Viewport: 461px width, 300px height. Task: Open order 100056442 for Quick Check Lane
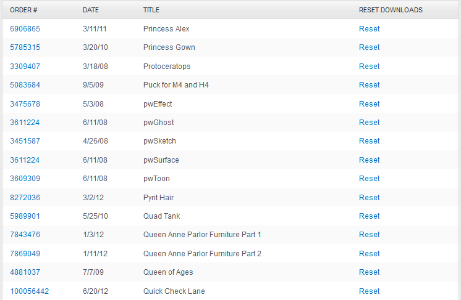pos(29,291)
